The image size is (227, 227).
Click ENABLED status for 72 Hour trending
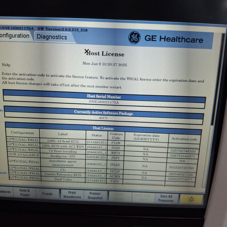96,153
